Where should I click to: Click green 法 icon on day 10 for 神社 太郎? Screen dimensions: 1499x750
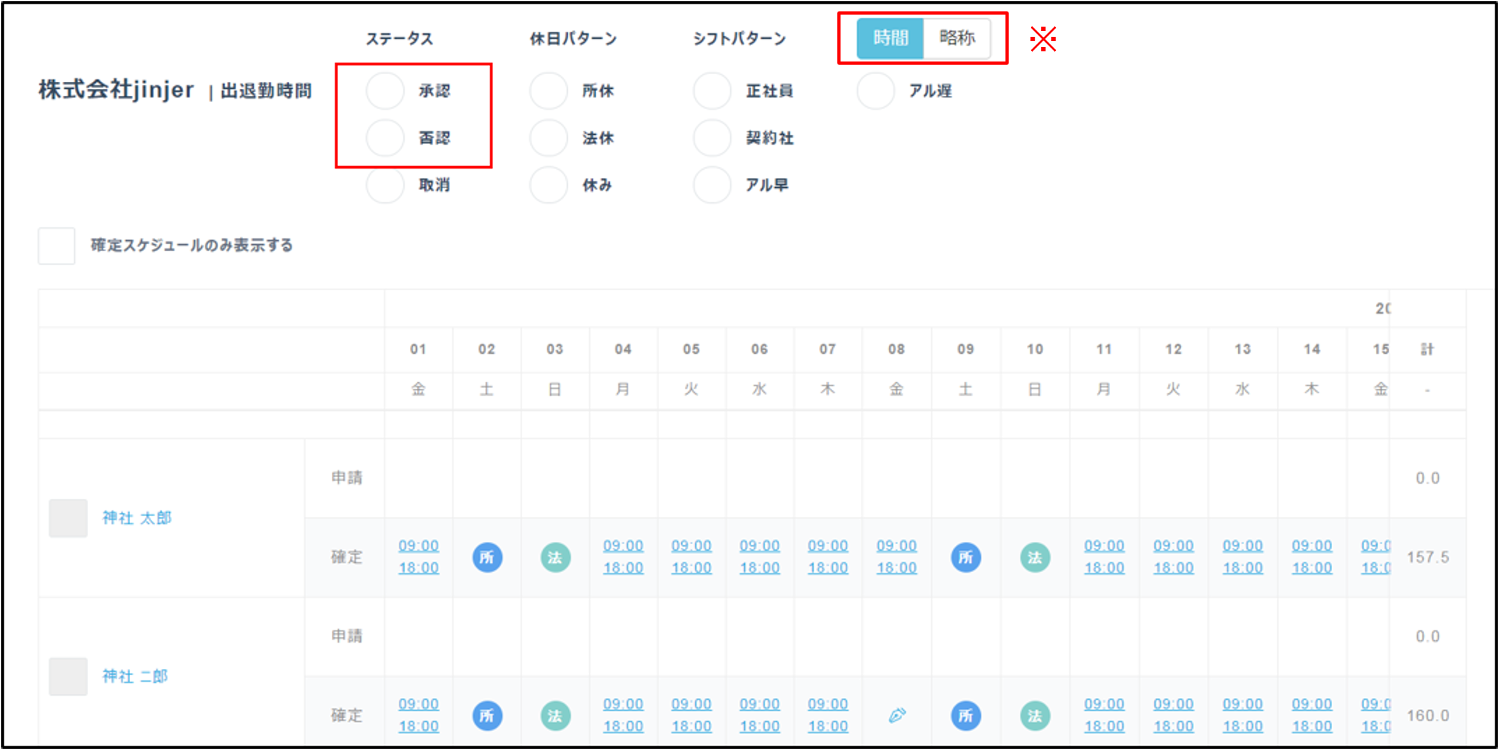(x=1035, y=557)
